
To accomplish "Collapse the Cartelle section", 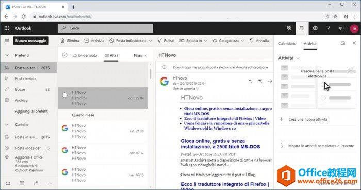I will [7, 125].
